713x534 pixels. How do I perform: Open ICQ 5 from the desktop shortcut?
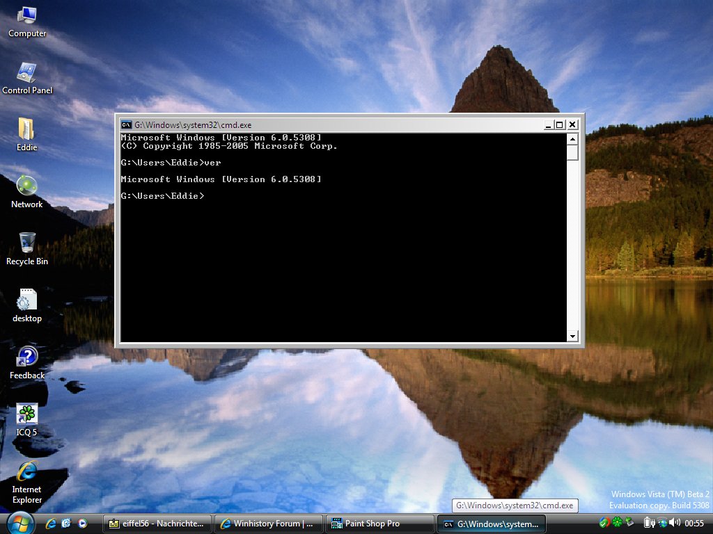coord(26,414)
